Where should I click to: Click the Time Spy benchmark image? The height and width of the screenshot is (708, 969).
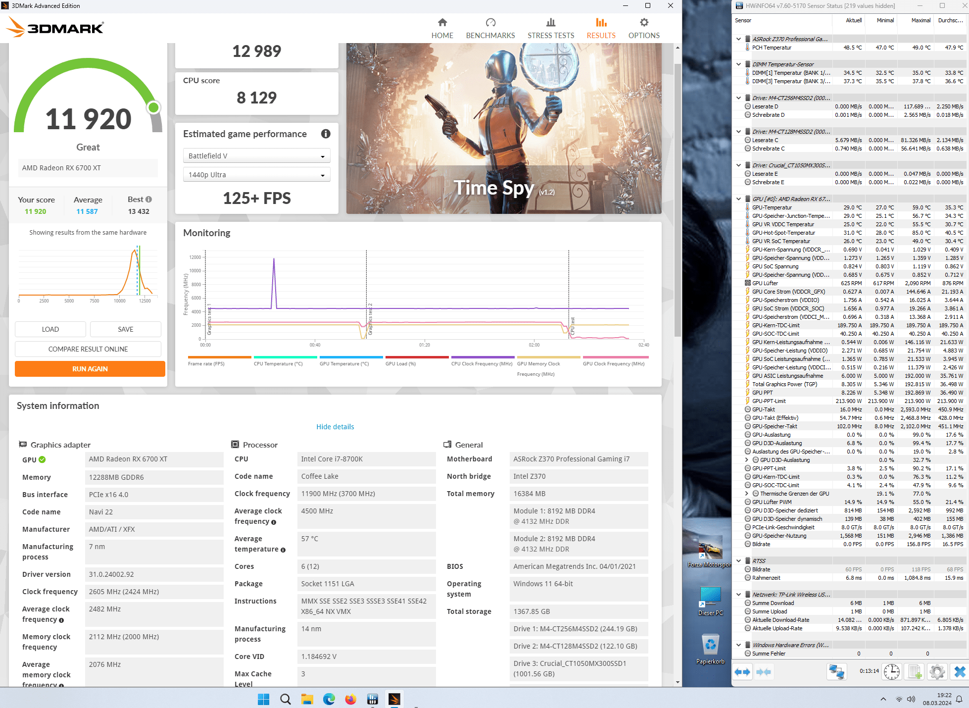click(x=504, y=129)
